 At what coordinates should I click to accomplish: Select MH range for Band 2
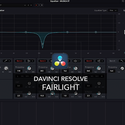point(27,76)
